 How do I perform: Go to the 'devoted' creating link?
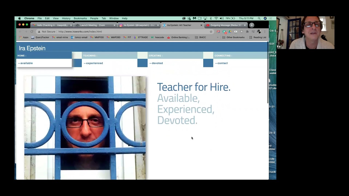point(156,63)
